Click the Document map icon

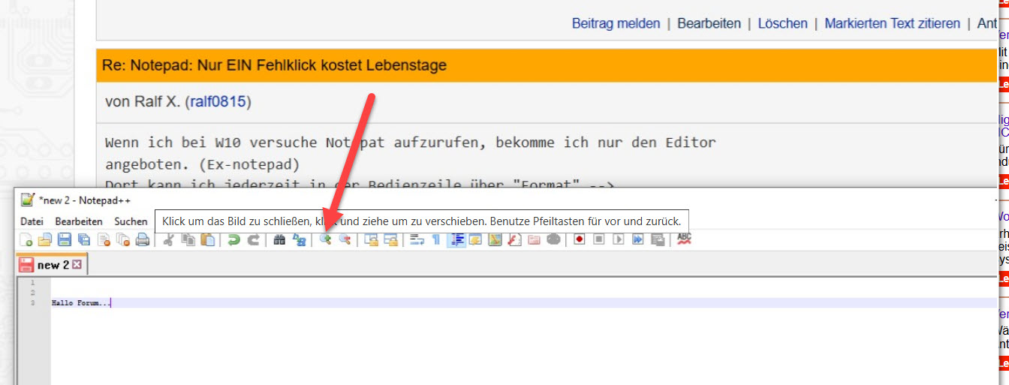tap(495, 240)
